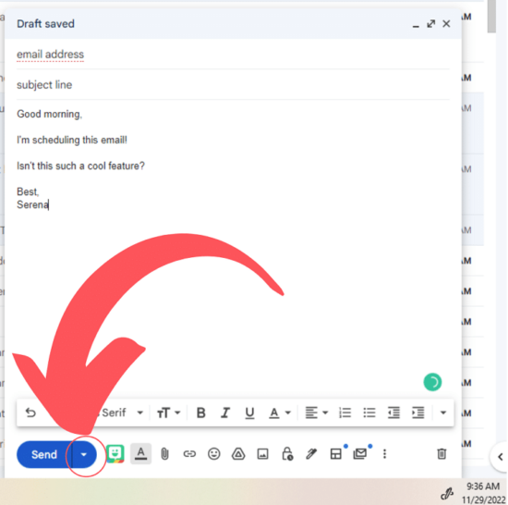The width and height of the screenshot is (508, 505).
Task: Click the pen icon in system tray
Action: 447,494
